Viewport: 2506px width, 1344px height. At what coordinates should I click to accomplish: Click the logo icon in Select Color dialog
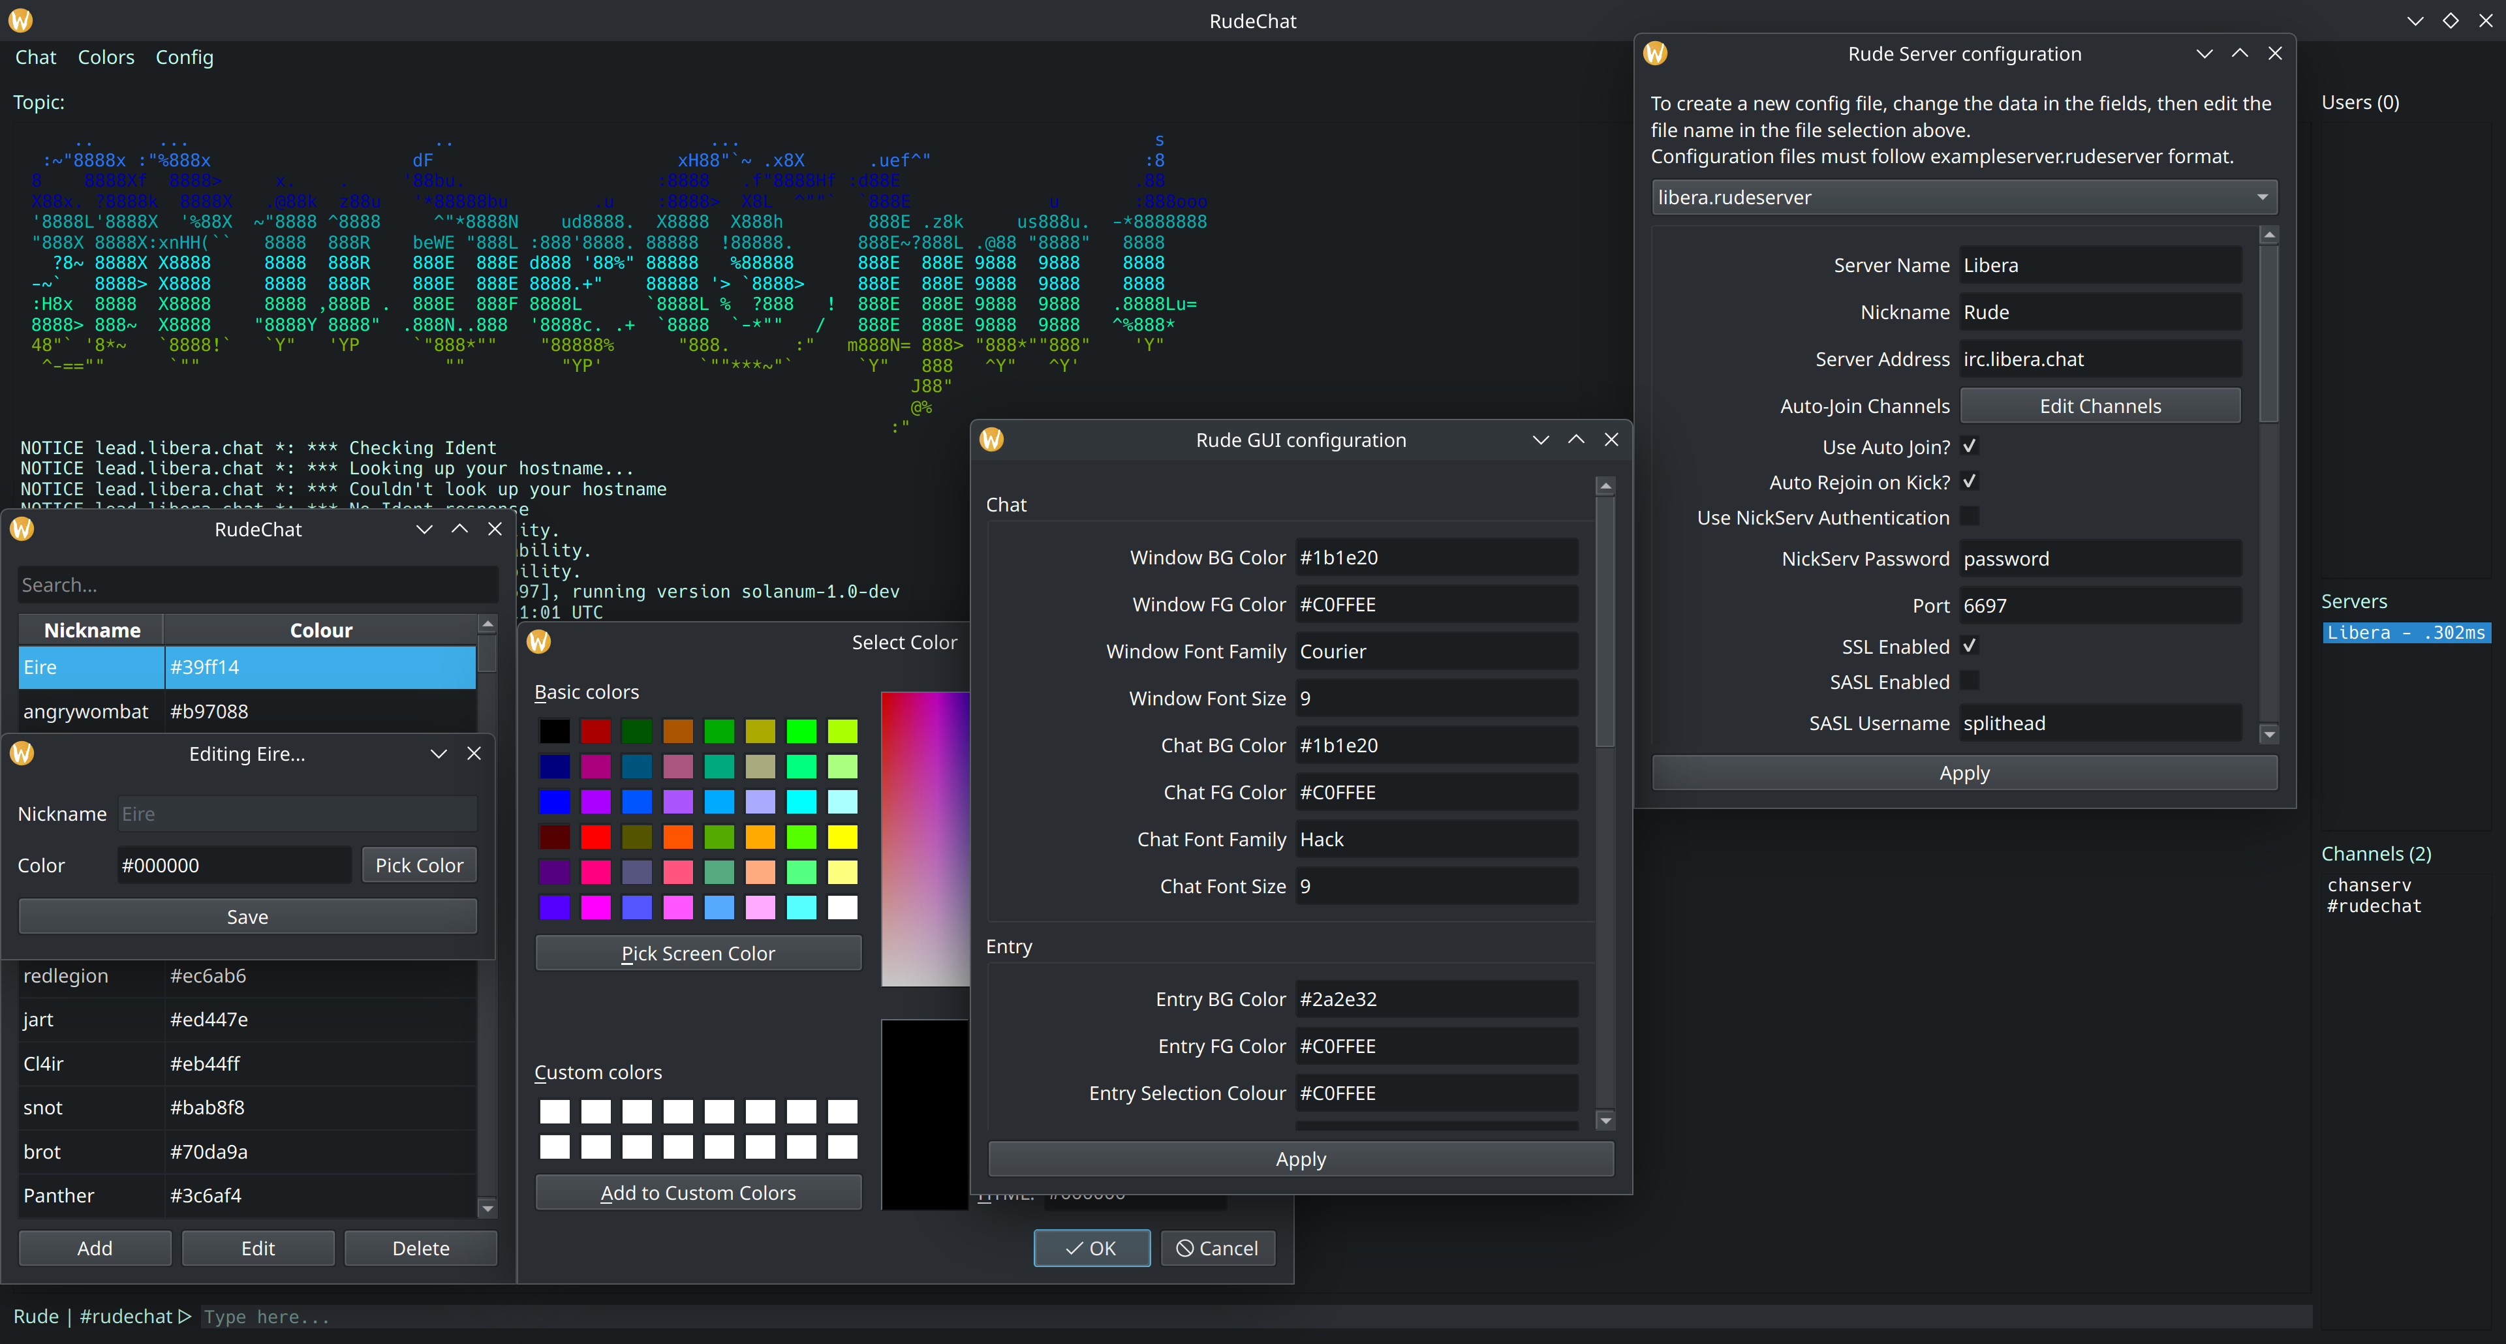pos(539,642)
